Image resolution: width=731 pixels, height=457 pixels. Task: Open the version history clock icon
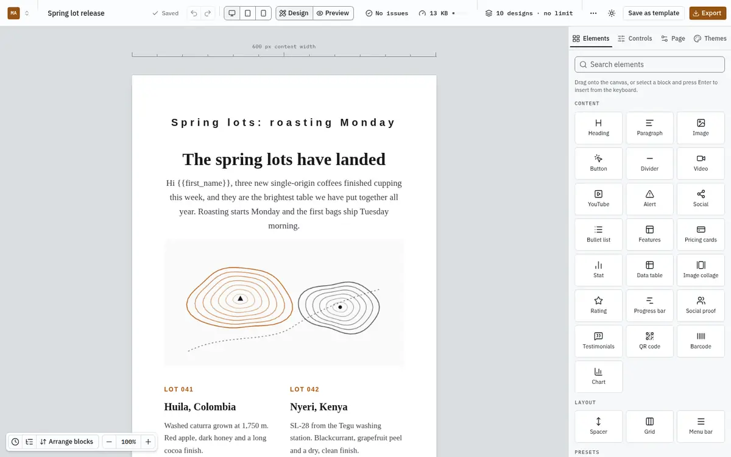[15, 442]
